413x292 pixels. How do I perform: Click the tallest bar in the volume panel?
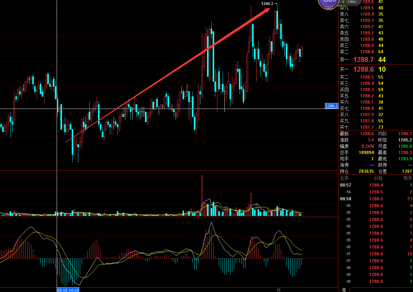[202, 196]
